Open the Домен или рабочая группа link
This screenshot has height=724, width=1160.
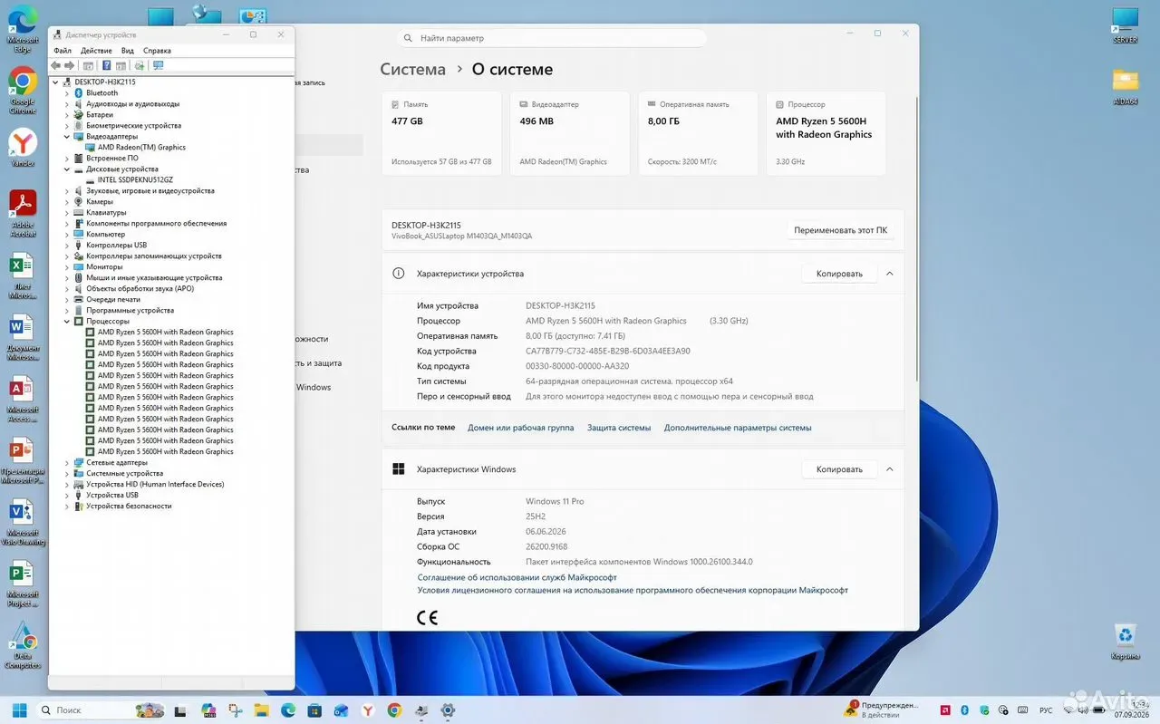[x=521, y=428]
